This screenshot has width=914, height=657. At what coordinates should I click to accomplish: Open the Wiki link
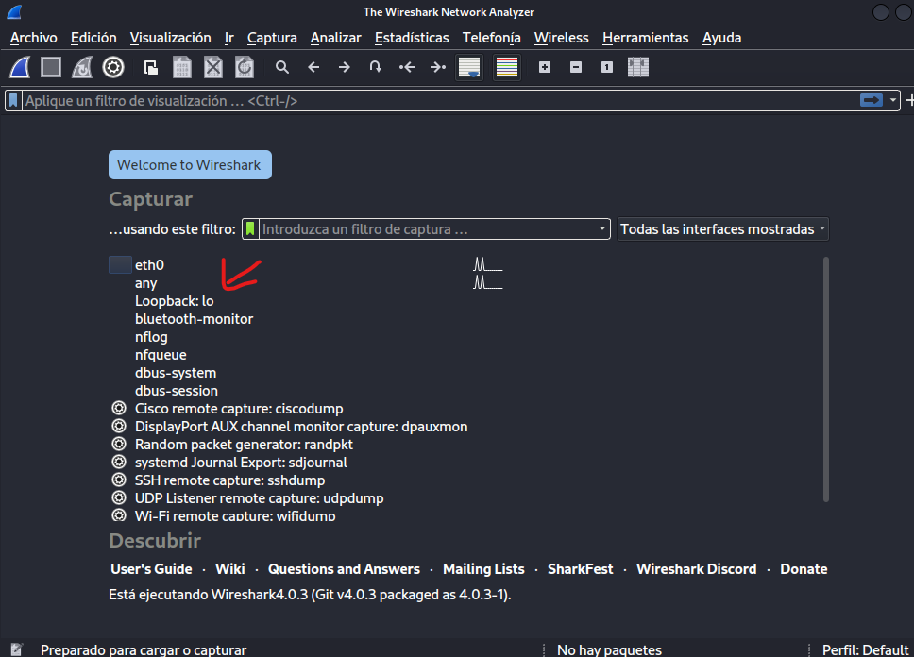230,569
